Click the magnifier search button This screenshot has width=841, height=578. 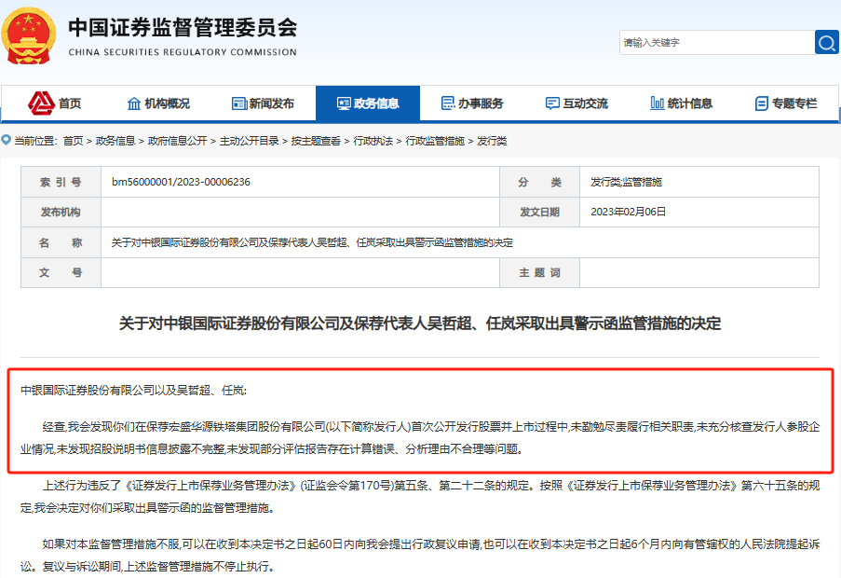pos(826,42)
